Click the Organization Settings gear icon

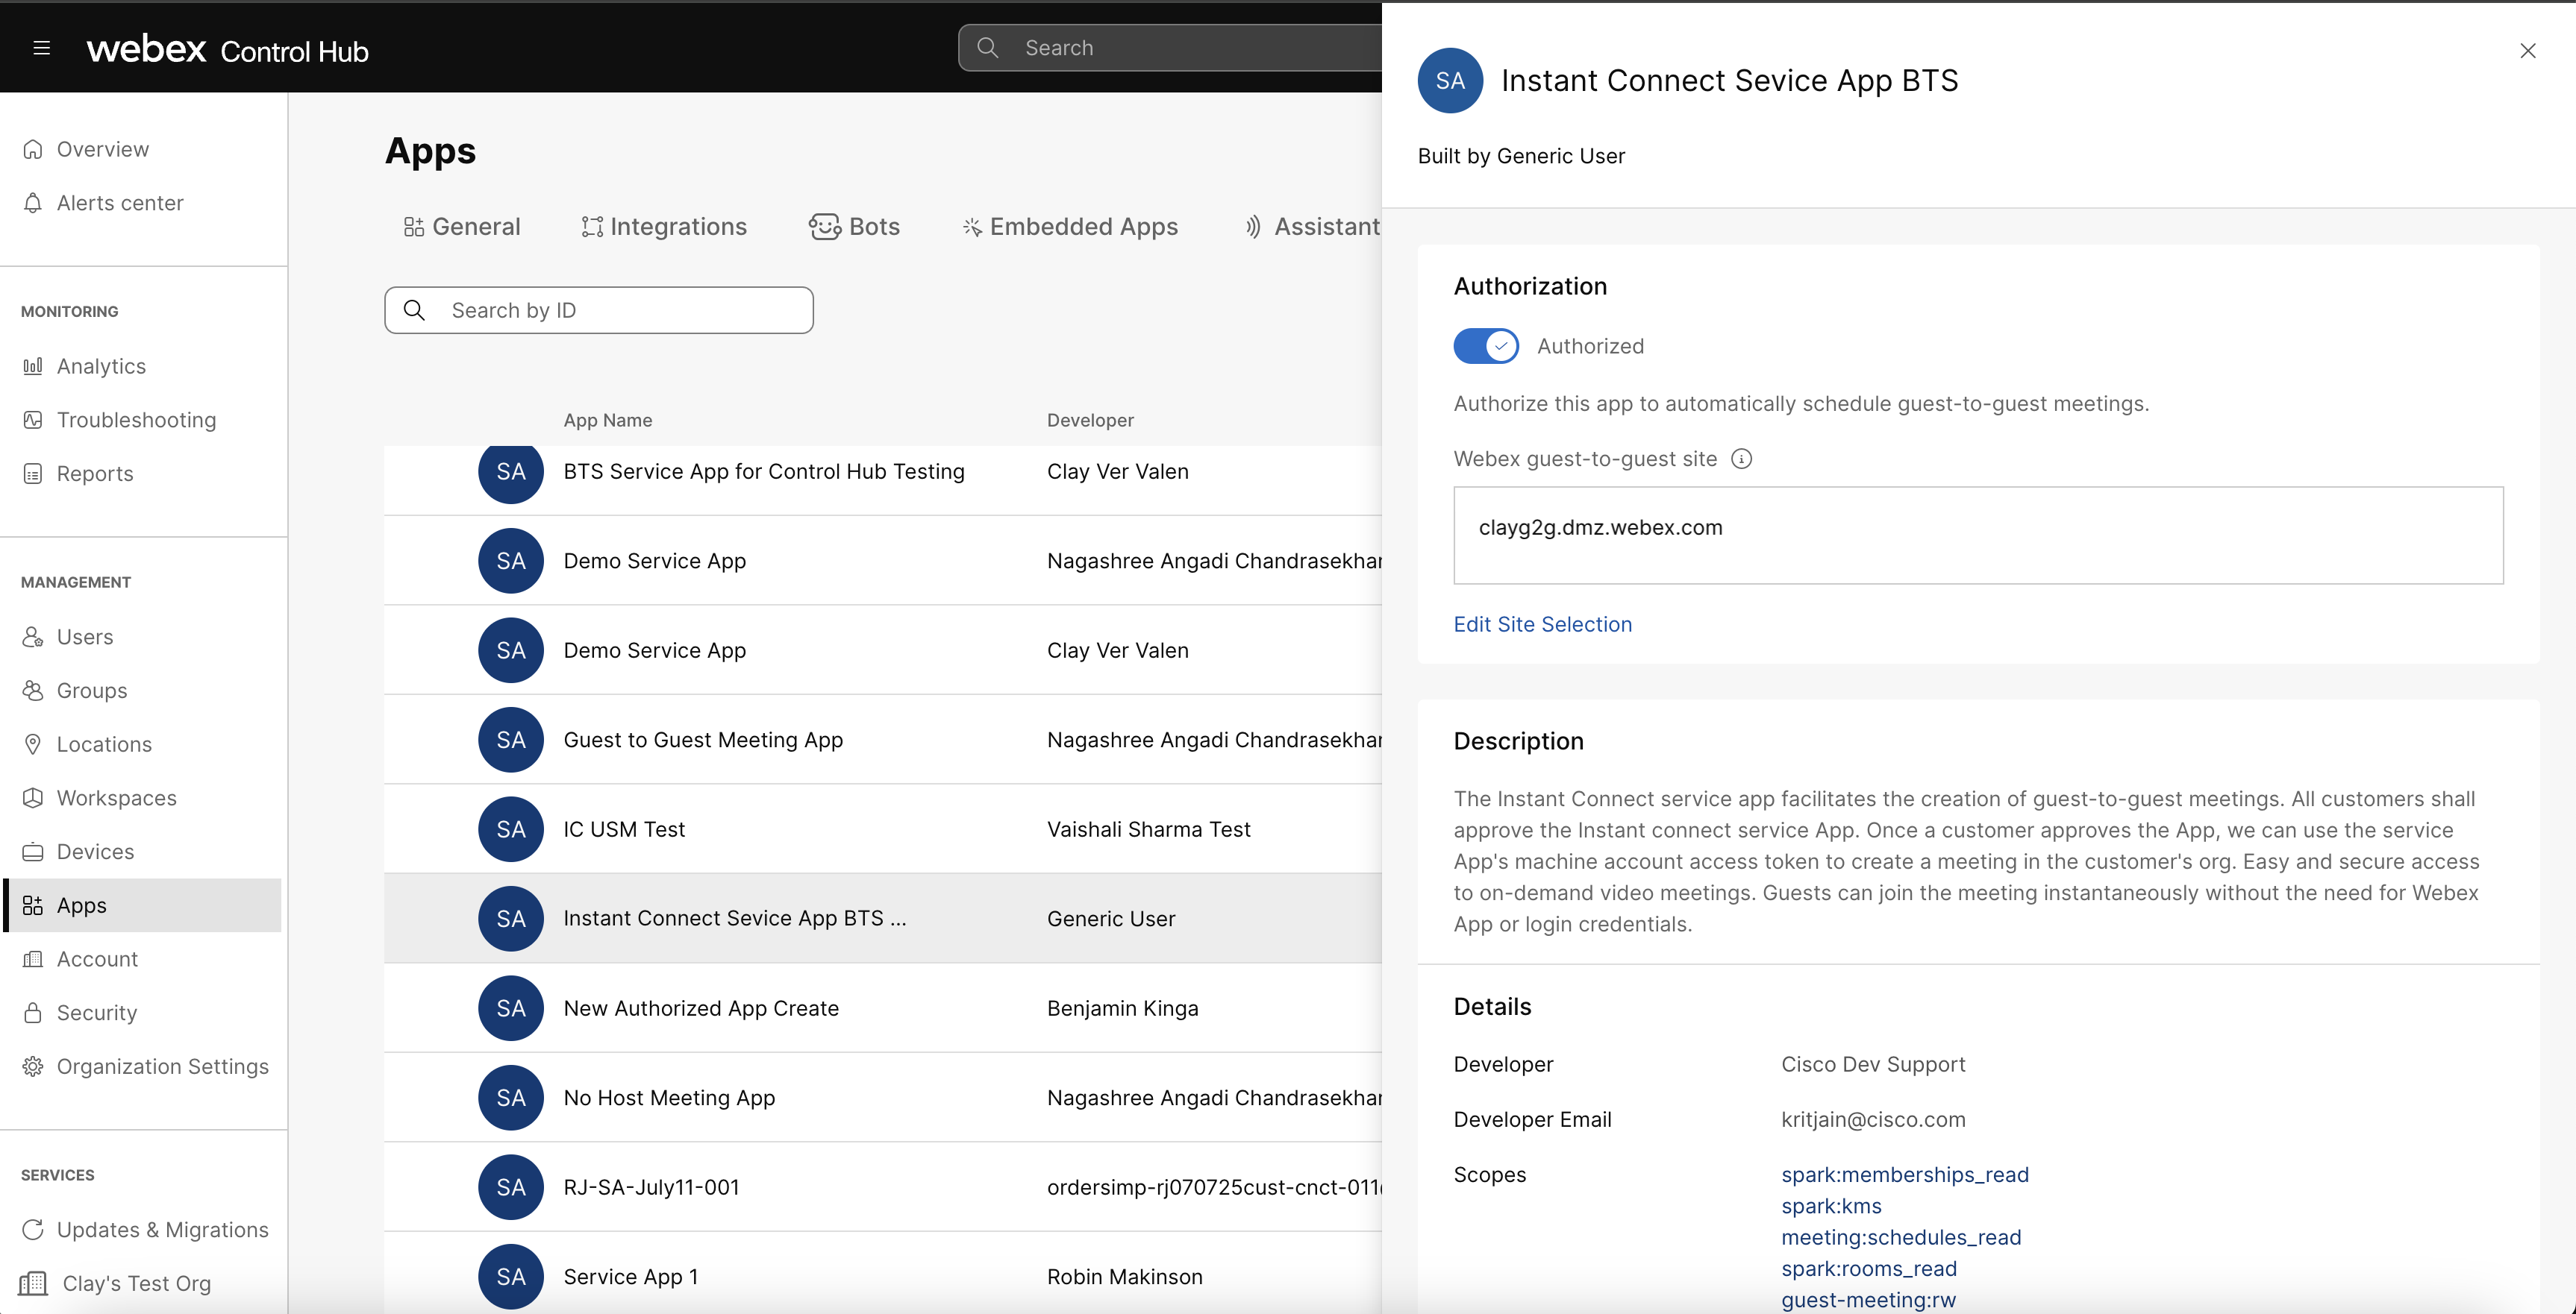tap(33, 1066)
